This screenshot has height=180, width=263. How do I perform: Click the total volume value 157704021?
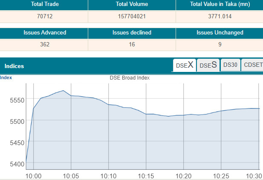(x=132, y=17)
